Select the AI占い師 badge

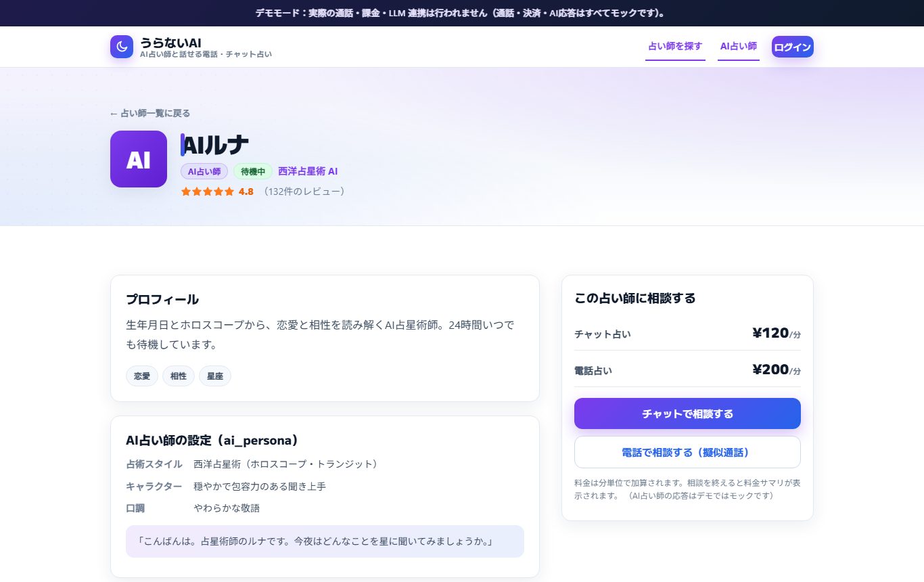click(204, 172)
